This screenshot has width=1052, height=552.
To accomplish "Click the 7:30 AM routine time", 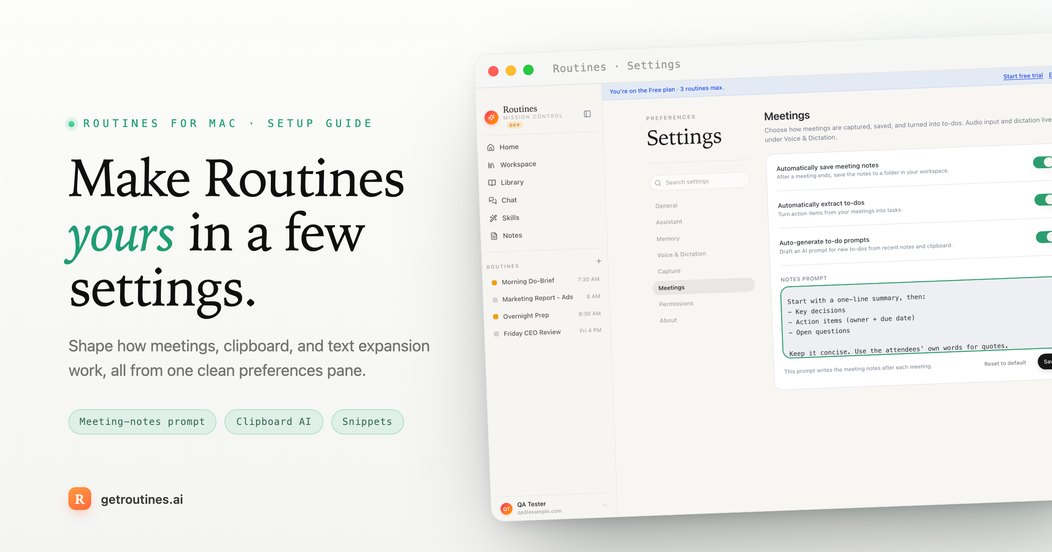I will click(588, 280).
